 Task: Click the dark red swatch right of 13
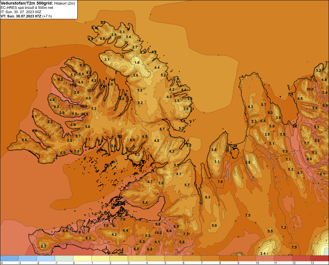pos(319,258)
